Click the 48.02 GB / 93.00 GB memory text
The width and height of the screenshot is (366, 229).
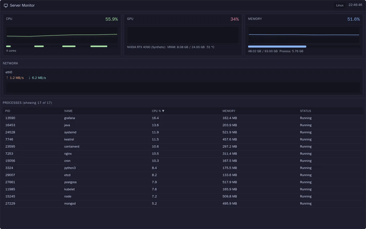[263, 51]
